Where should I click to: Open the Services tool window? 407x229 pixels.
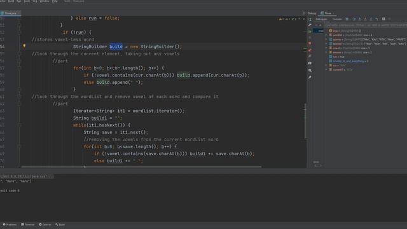coord(45,225)
